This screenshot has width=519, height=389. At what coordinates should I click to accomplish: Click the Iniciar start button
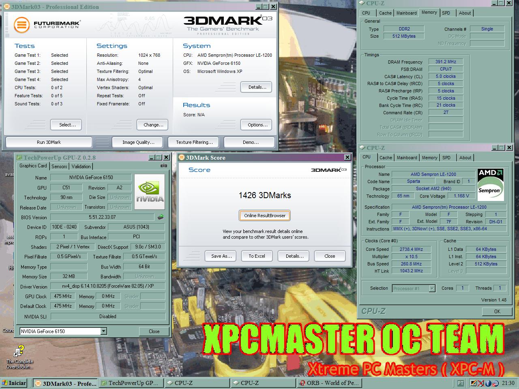(14, 383)
